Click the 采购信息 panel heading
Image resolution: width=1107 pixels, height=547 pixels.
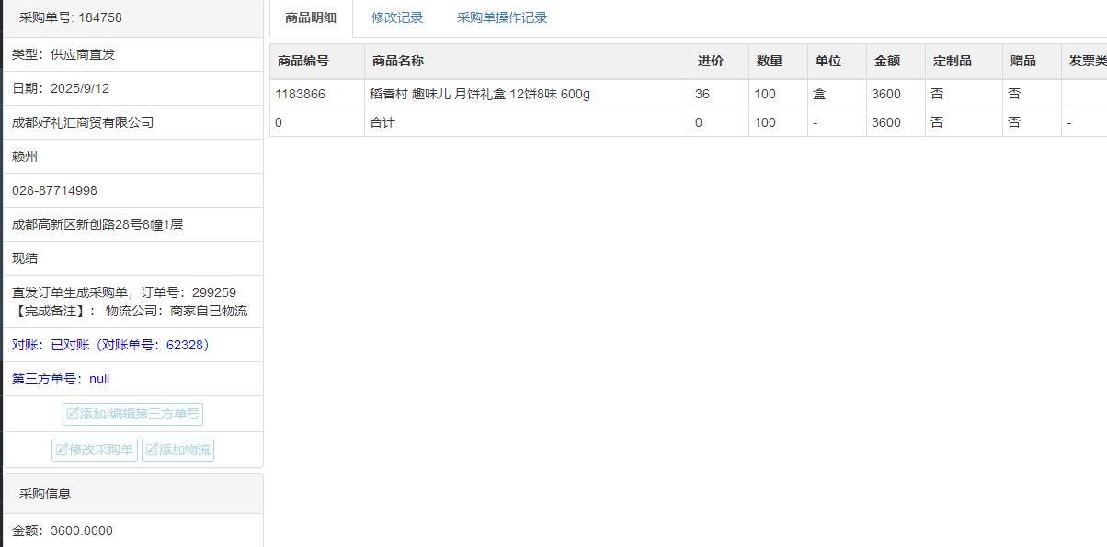pyautogui.click(x=45, y=494)
